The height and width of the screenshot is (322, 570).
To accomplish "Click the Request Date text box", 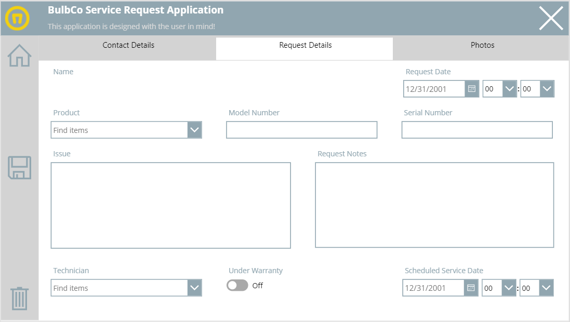I will pos(434,89).
